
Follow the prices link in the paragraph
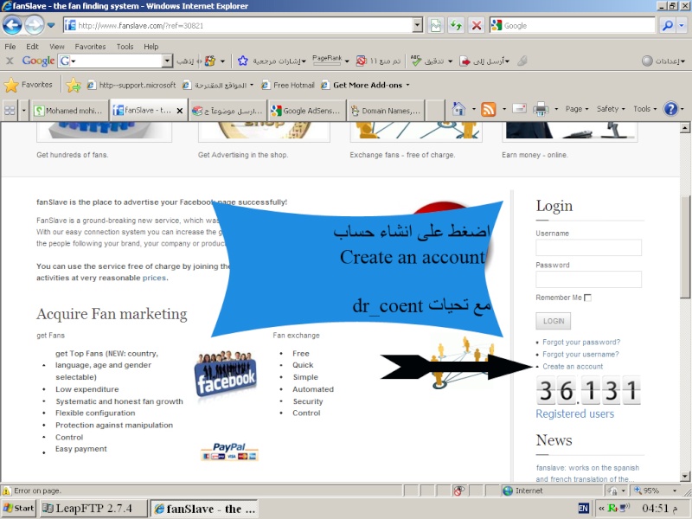coord(154,278)
